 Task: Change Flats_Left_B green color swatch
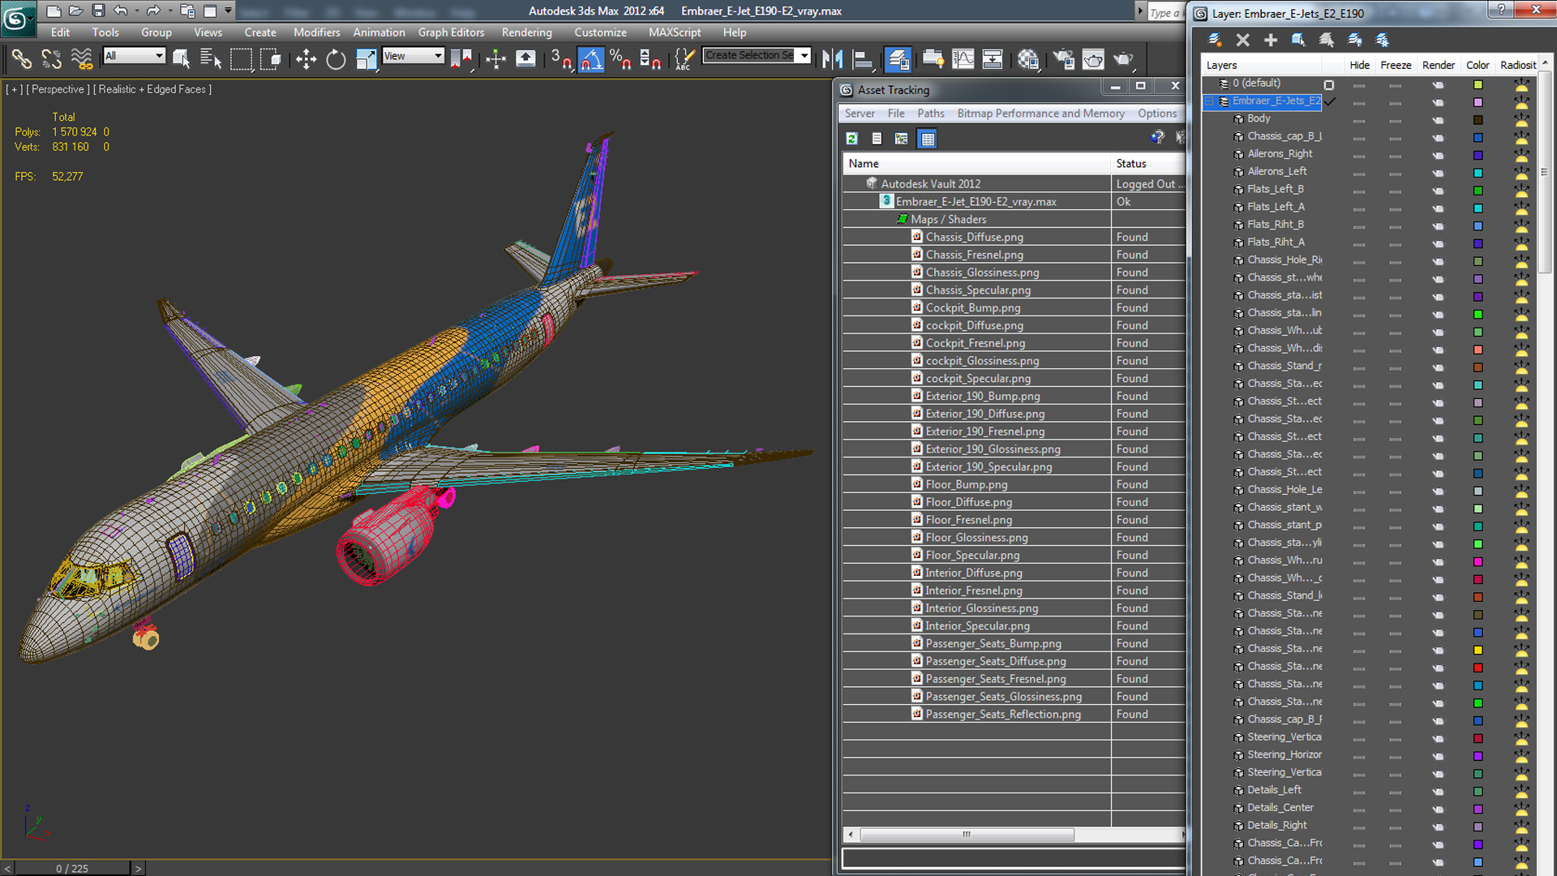(x=1478, y=191)
